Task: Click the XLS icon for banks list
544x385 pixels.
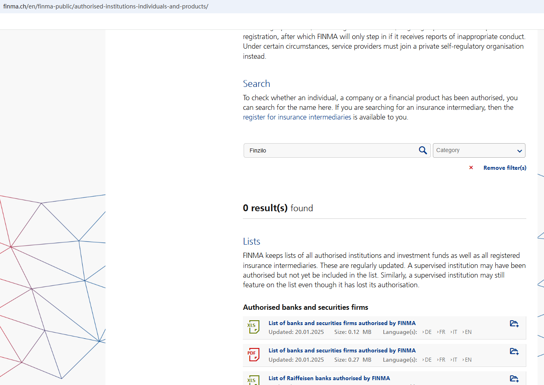Action: coord(253,327)
